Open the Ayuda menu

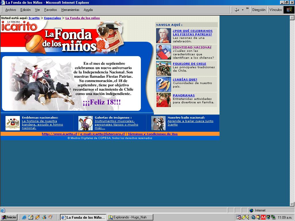click(x=88, y=10)
